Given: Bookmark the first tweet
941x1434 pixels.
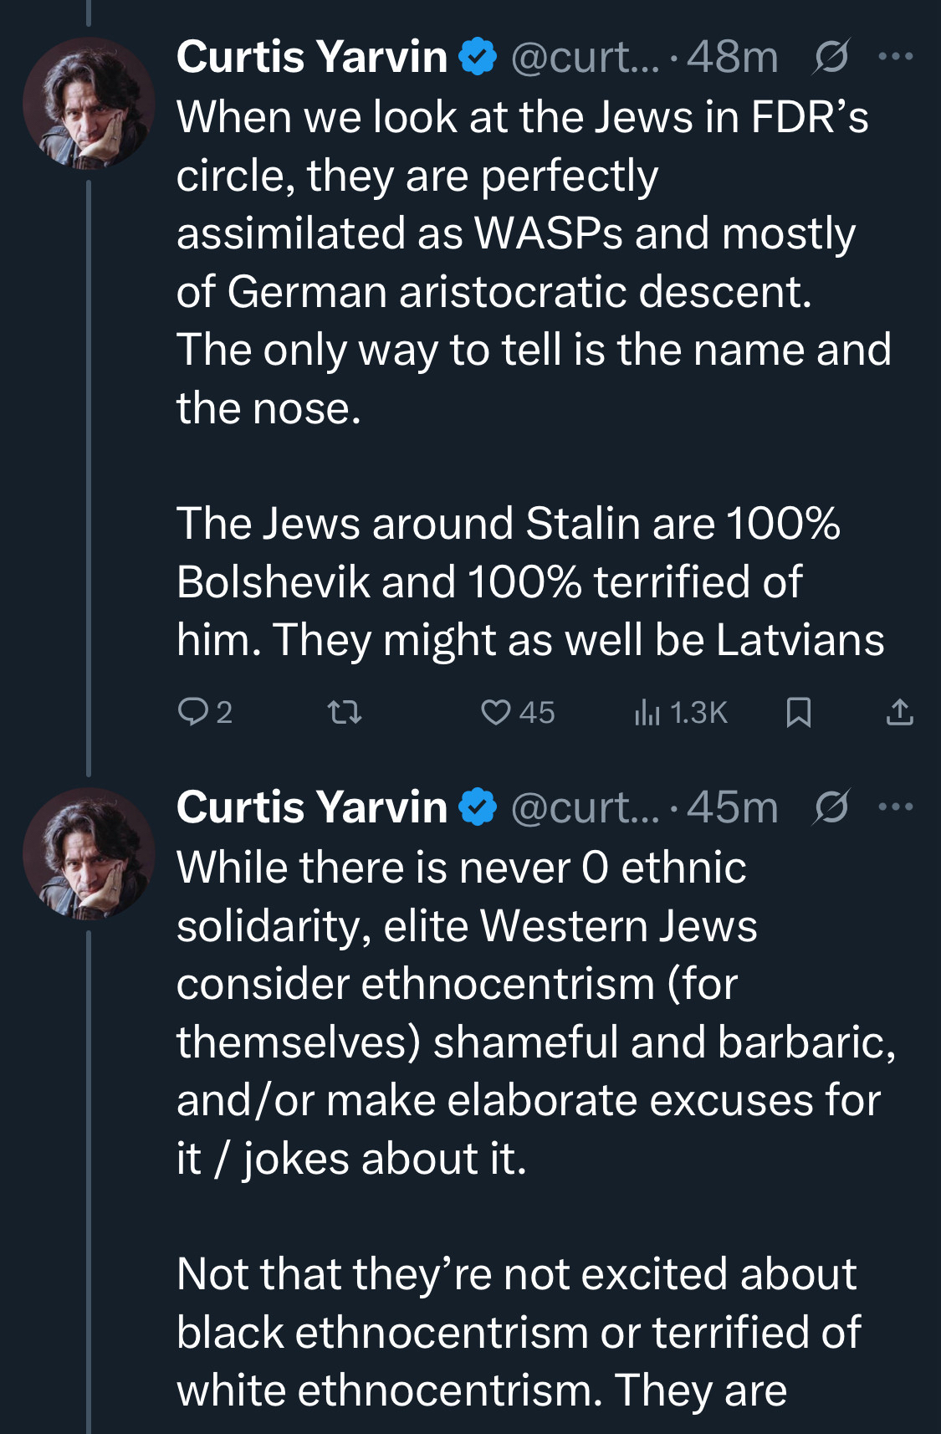Looking at the screenshot, I should [799, 712].
